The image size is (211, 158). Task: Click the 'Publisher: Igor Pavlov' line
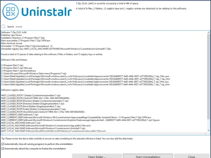tap(12, 35)
